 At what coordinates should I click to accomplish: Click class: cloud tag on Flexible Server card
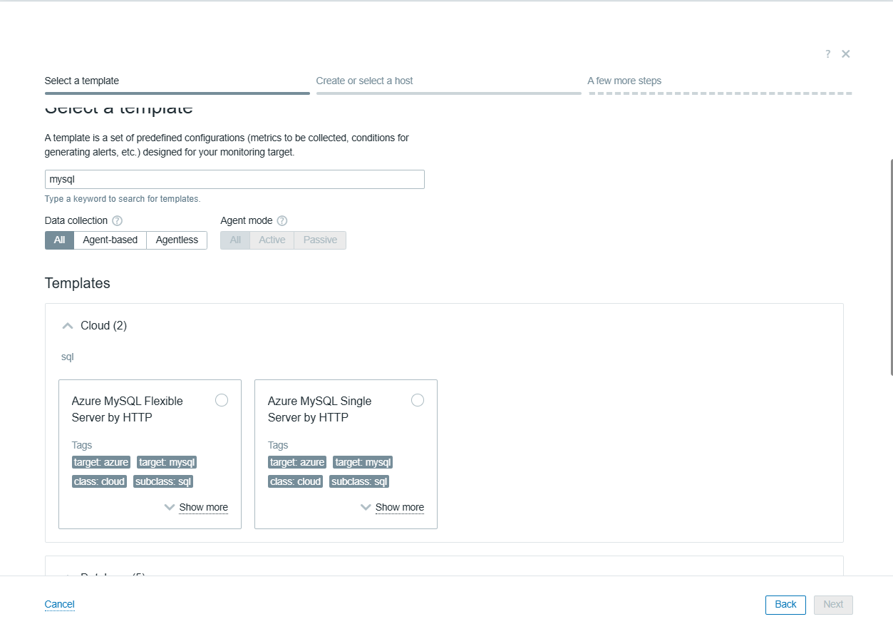point(99,482)
